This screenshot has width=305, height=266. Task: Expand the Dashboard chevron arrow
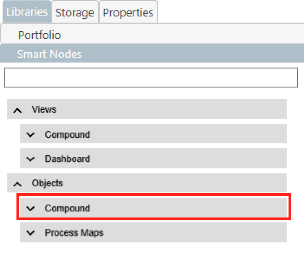(x=30, y=159)
